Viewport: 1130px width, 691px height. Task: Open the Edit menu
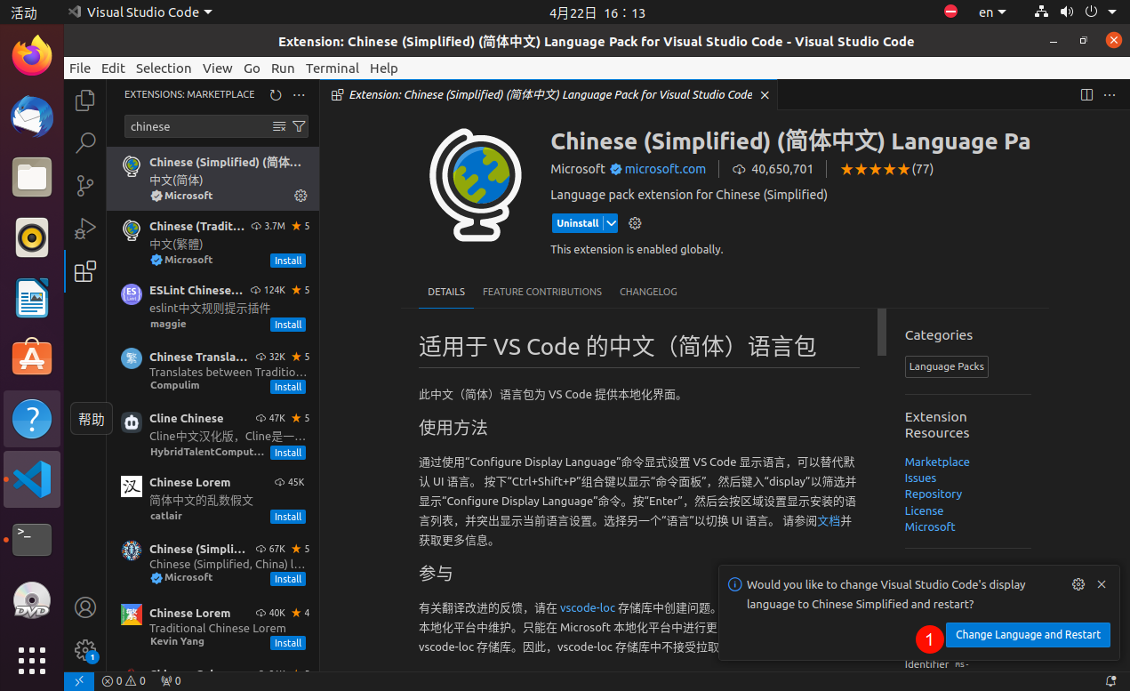tap(113, 68)
